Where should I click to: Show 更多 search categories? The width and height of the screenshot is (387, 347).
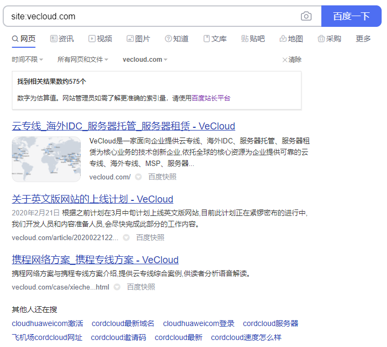point(363,39)
